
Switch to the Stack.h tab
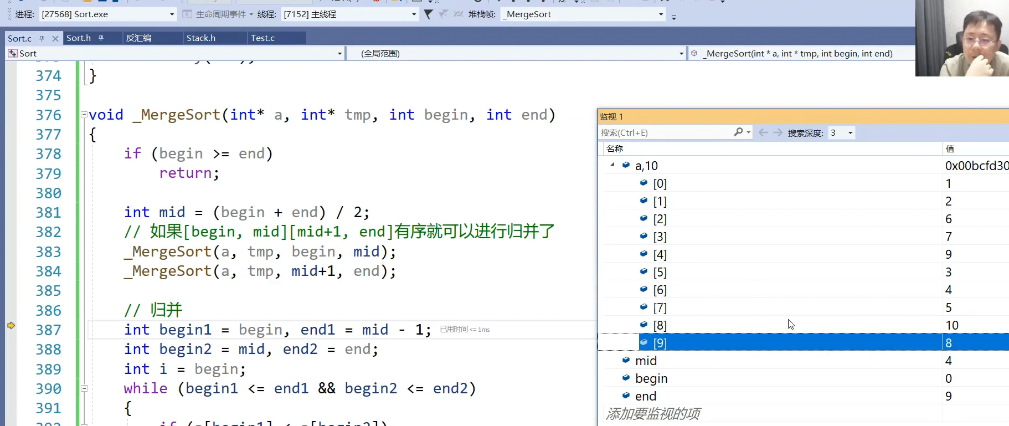(200, 38)
